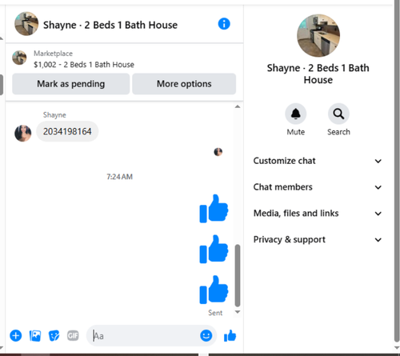Viewport: 400px width, 356px height.
Task: Open conversation information via blue info icon
Action: tap(224, 24)
